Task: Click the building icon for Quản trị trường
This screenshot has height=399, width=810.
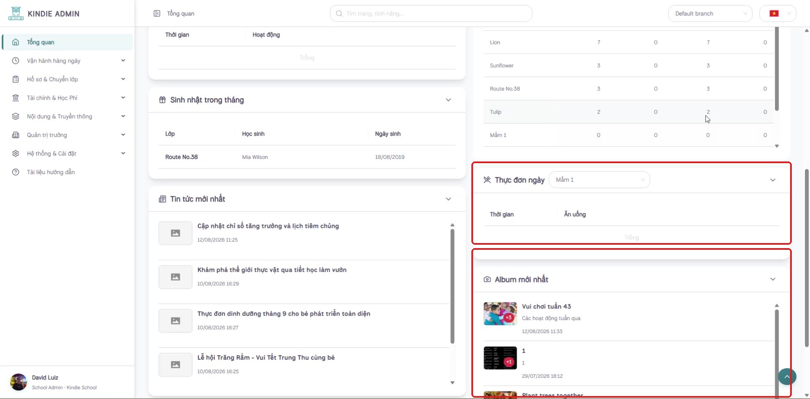Action: coord(16,135)
